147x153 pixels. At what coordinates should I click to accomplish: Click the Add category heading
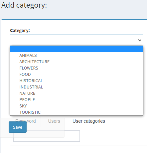(24, 5)
